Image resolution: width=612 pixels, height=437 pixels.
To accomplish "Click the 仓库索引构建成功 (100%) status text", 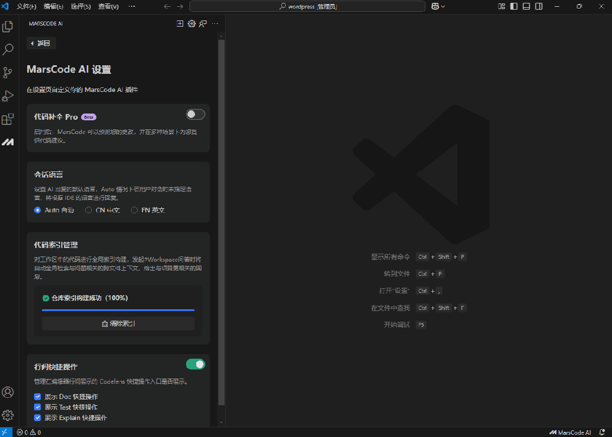I will pyautogui.click(x=90, y=298).
